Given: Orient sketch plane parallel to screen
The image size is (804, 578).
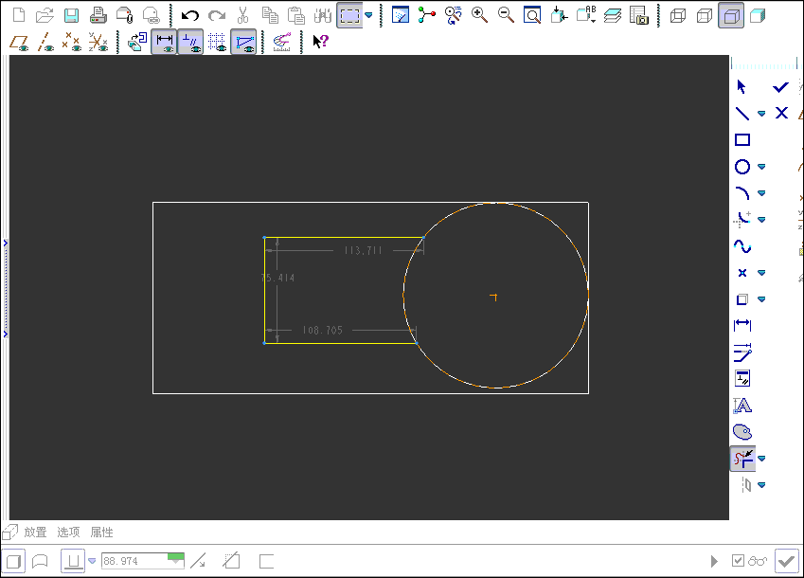Looking at the screenshot, I should click(x=137, y=42).
